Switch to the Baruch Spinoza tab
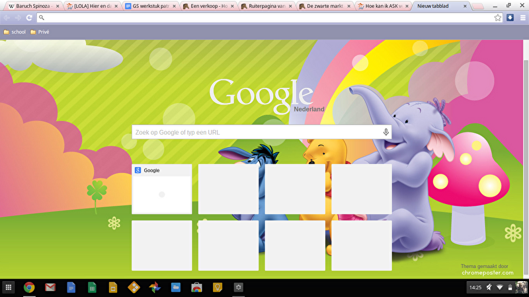This screenshot has height=297, width=529. [x=30, y=6]
